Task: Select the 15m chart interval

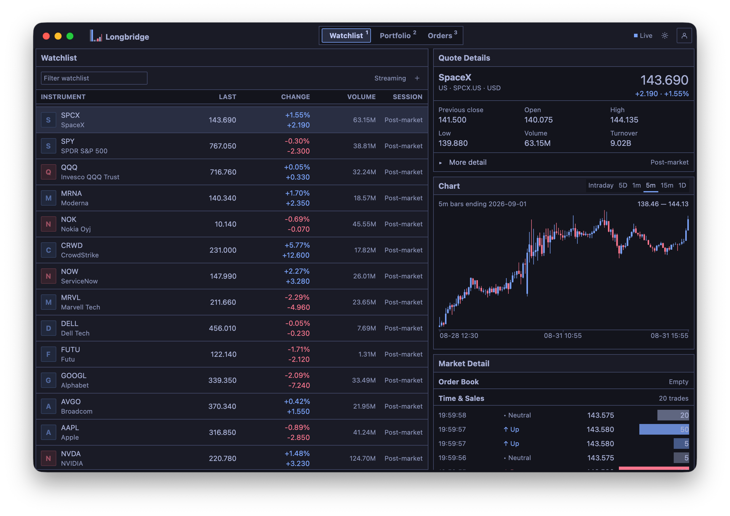Action: [666, 185]
